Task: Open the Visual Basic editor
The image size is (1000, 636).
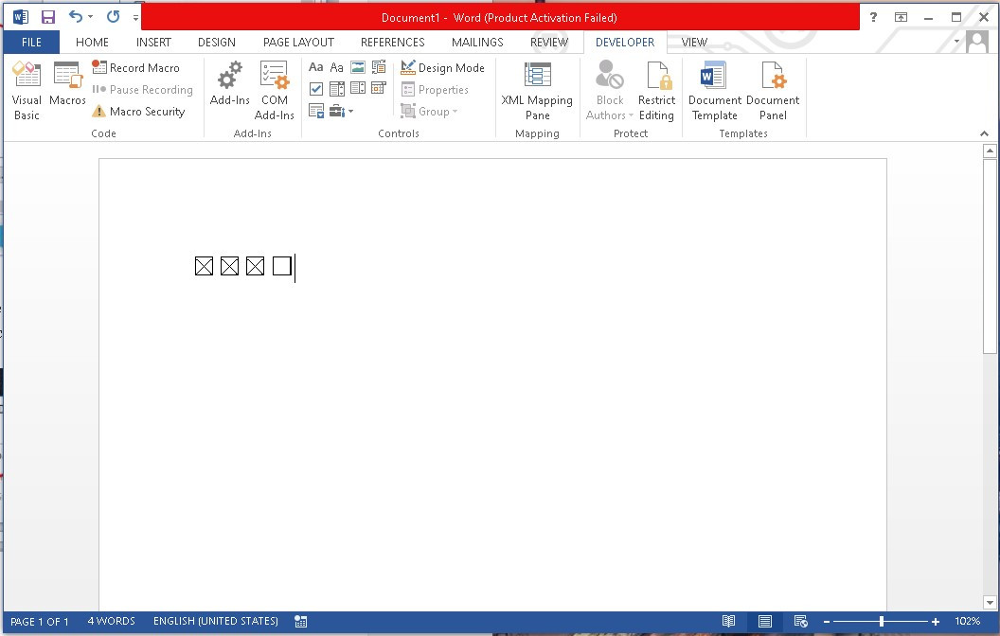Action: click(x=26, y=90)
